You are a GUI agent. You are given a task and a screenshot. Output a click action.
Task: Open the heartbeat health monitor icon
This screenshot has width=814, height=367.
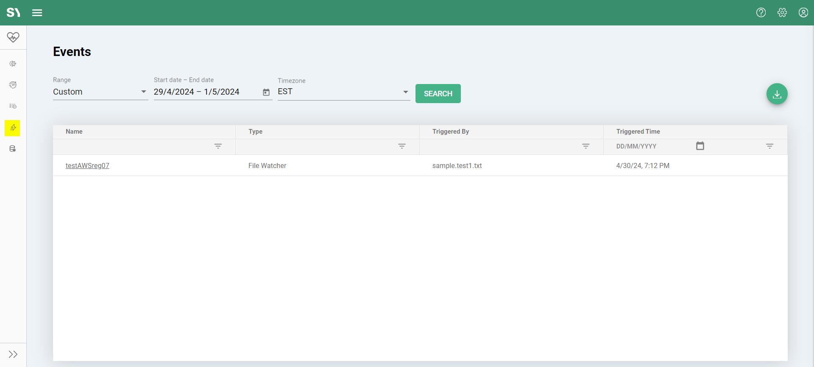click(x=13, y=37)
